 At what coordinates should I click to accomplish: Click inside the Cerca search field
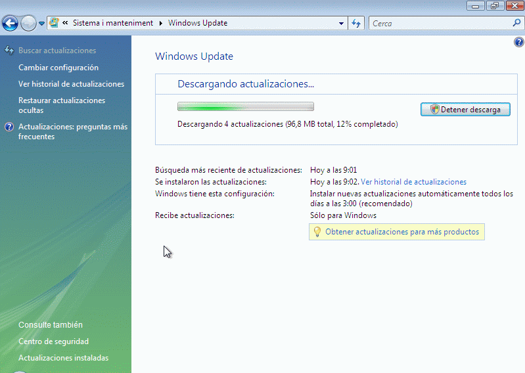(440, 23)
